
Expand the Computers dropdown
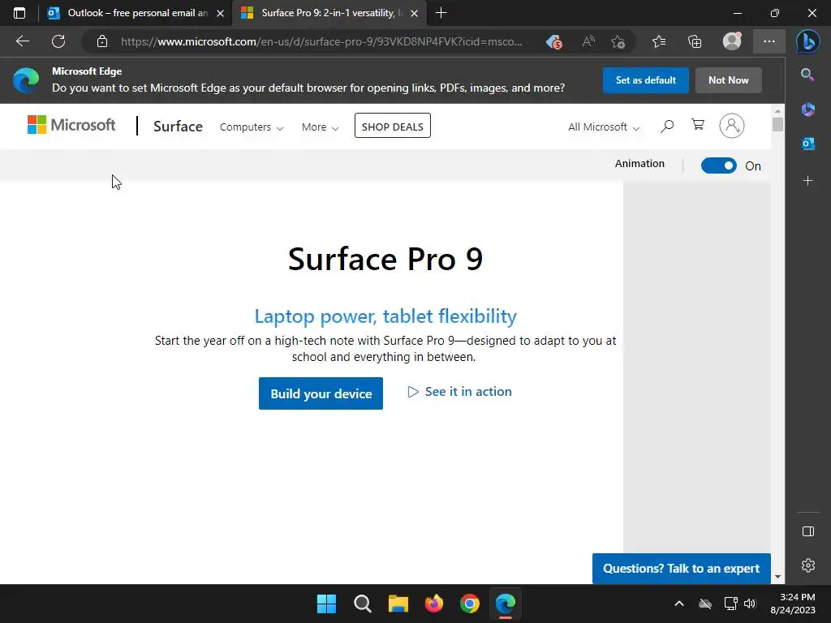coord(252,127)
